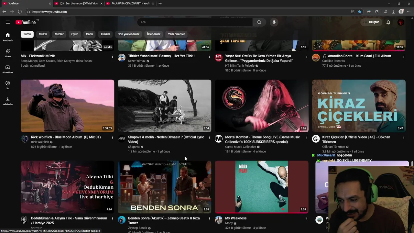Switch to Ben Unuturum browser tab
Image resolution: width=414 pixels, height=233 pixels.
[x=79, y=4]
